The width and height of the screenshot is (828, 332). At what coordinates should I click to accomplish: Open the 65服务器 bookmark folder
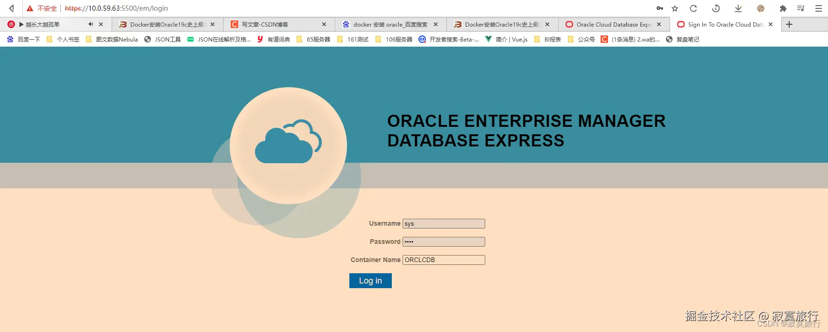(313, 40)
